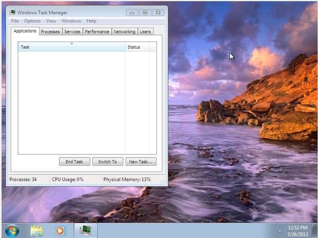Switch to the Processes tab
Image resolution: width=318 pixels, height=238 pixels.
[x=50, y=32]
